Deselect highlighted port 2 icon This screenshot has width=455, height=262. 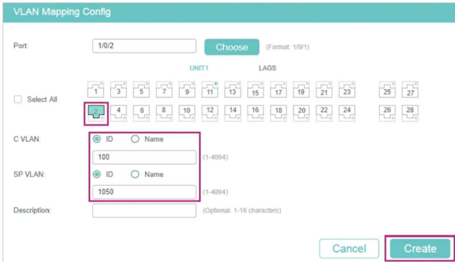pos(96,113)
